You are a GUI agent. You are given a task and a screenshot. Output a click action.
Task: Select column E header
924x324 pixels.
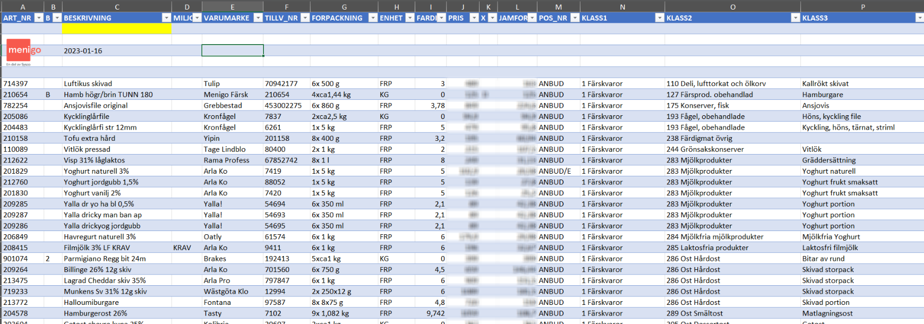(233, 7)
